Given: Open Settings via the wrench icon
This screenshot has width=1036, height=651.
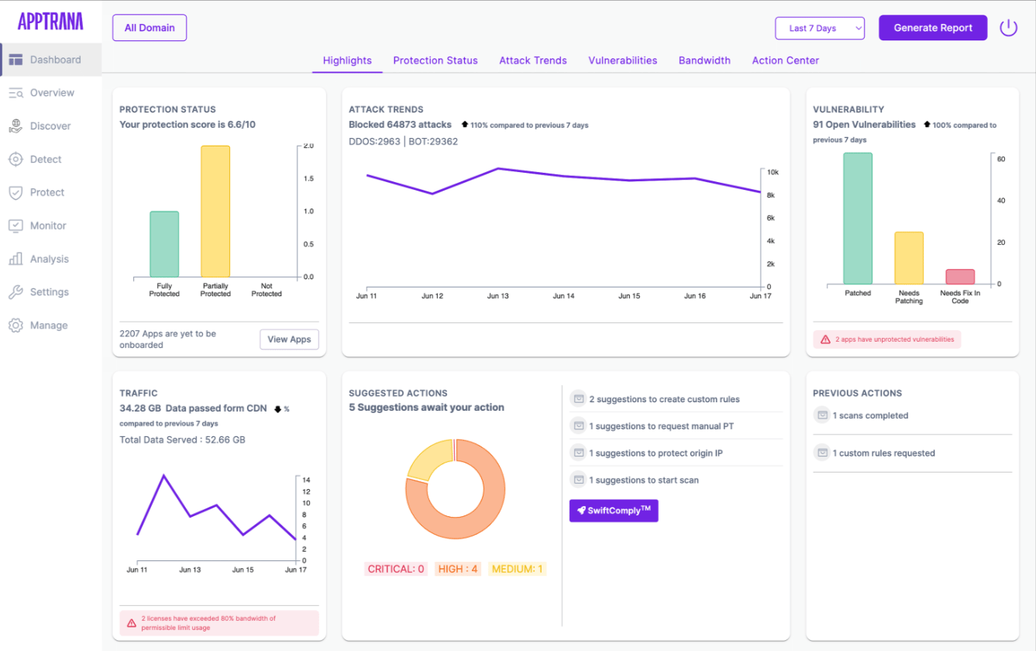Looking at the screenshot, I should [x=15, y=292].
